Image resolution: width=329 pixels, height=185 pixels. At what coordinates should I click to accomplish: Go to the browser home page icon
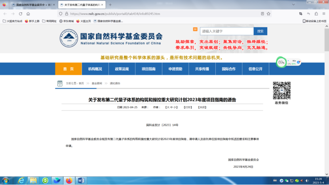tap(28, 13)
